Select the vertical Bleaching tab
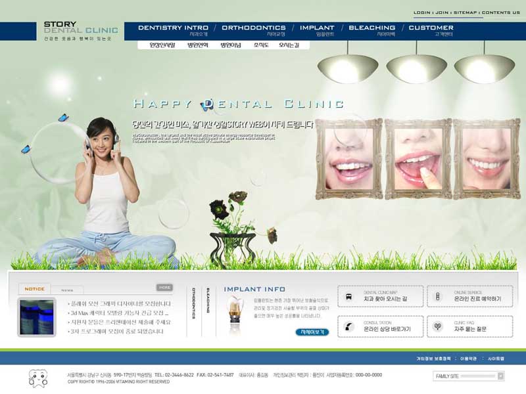The image size is (526, 394). [208, 300]
